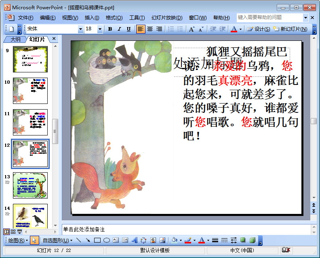Select the Oval drawing tool
The image size is (320, 258).
tap(107, 240)
